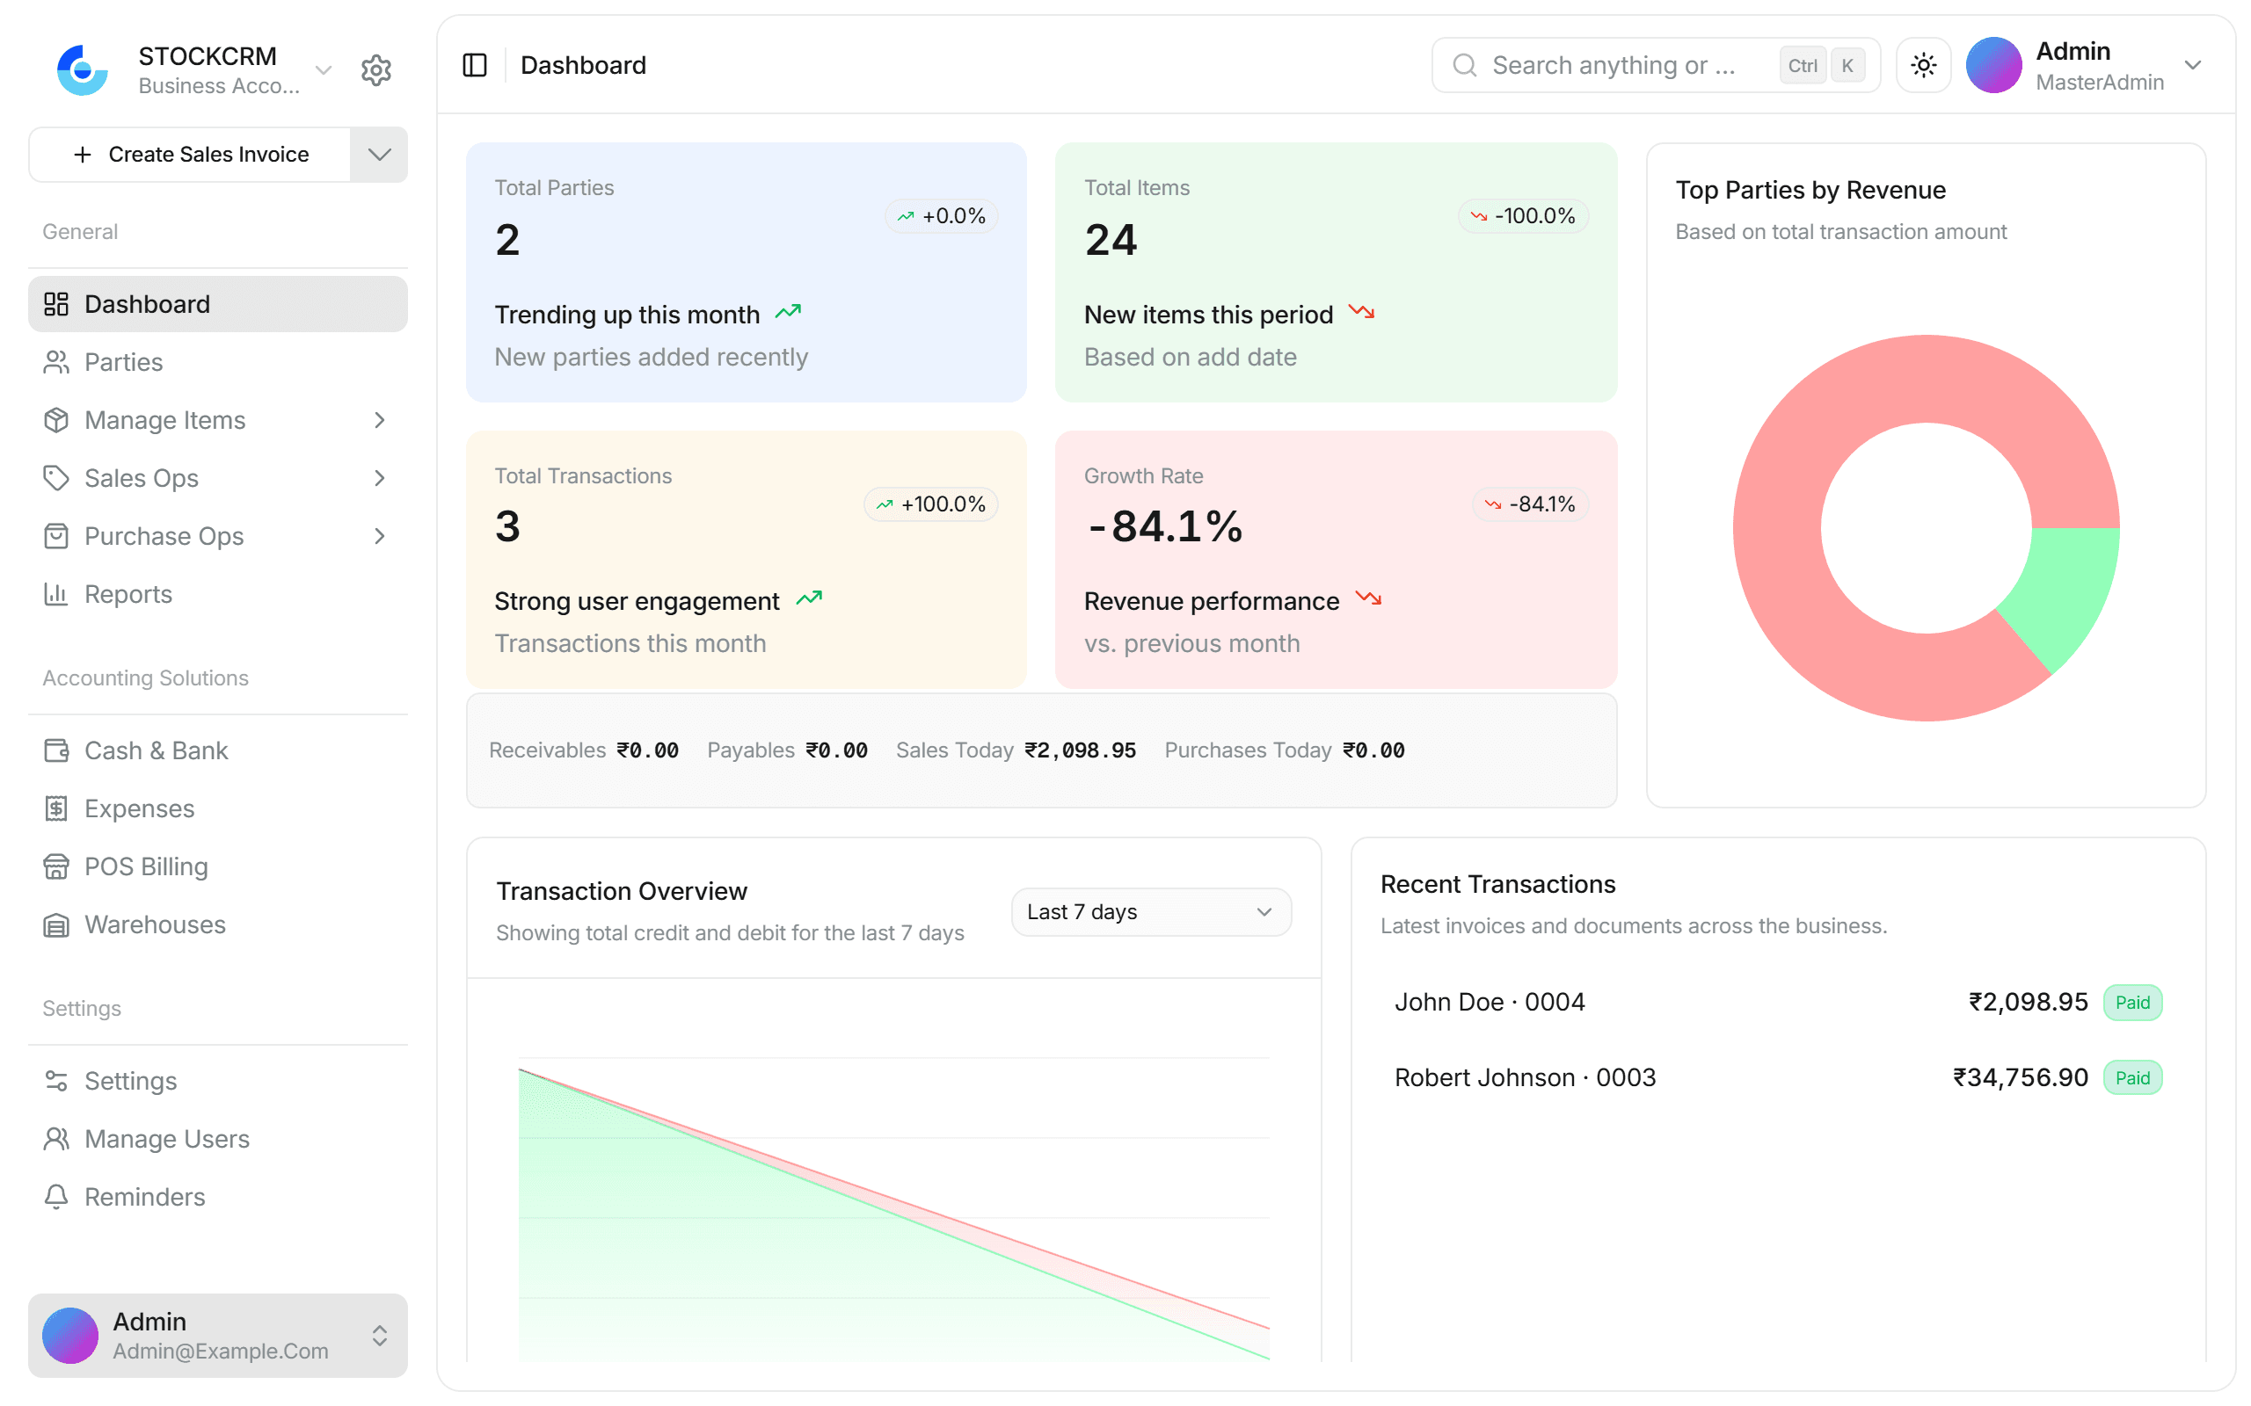Click the Sales Ops tag icon
Screen dimensions: 2251x1406
tap(55, 478)
